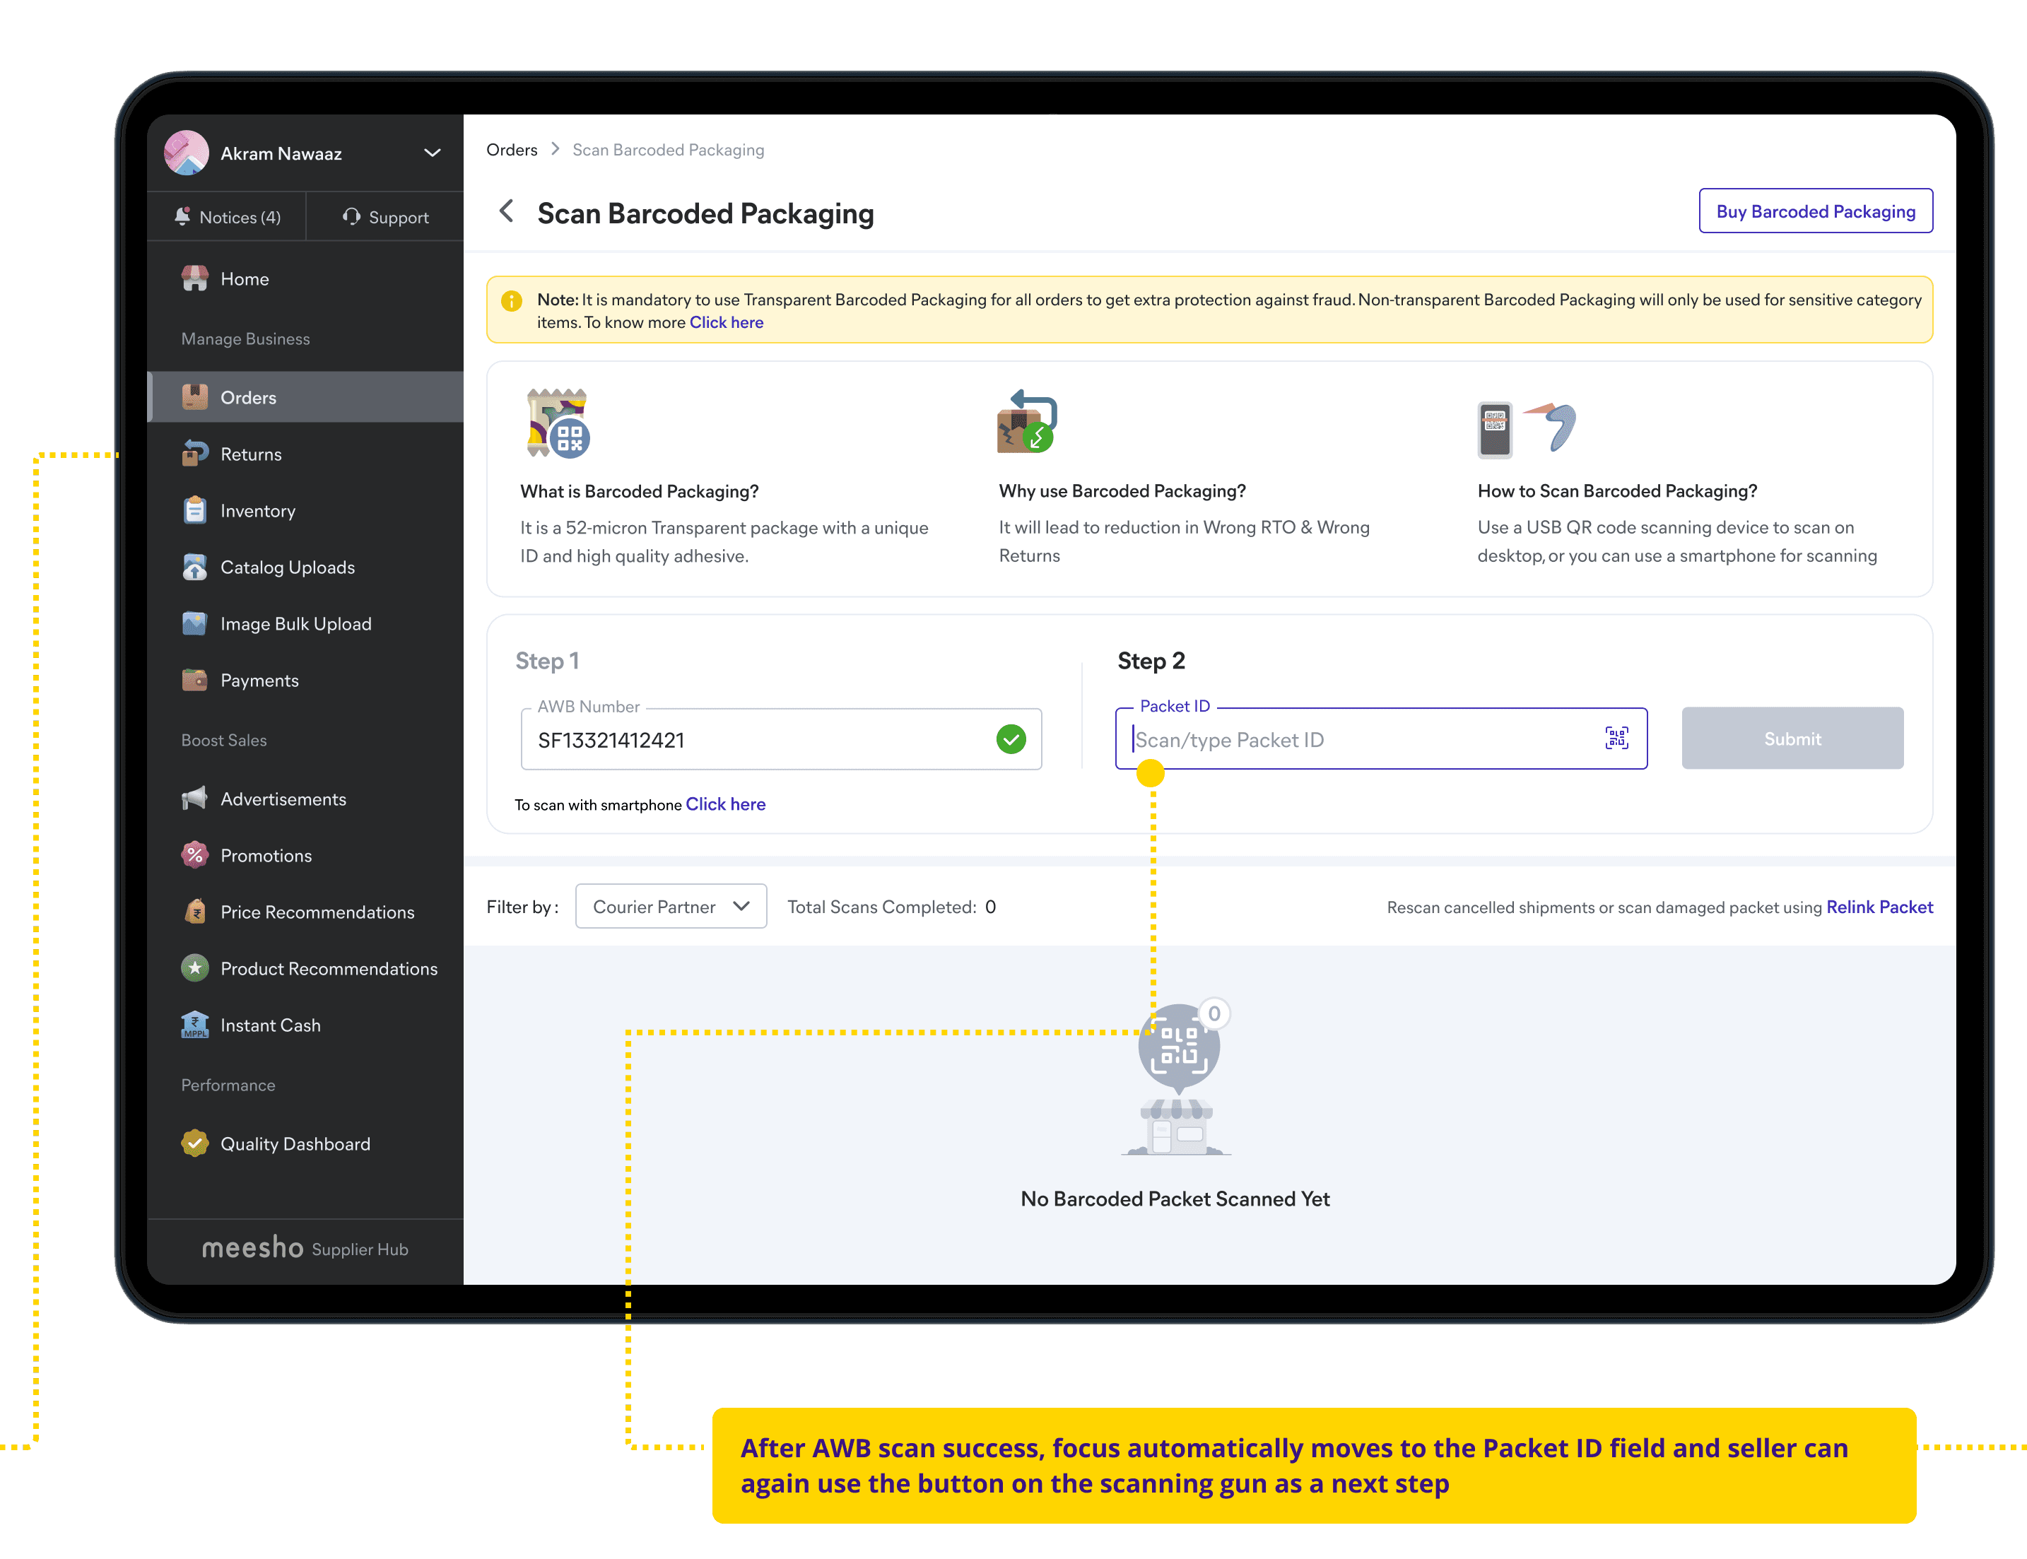Click the Orders breadcrumb link
Screen dimensions: 2027x1559
[x=512, y=149]
